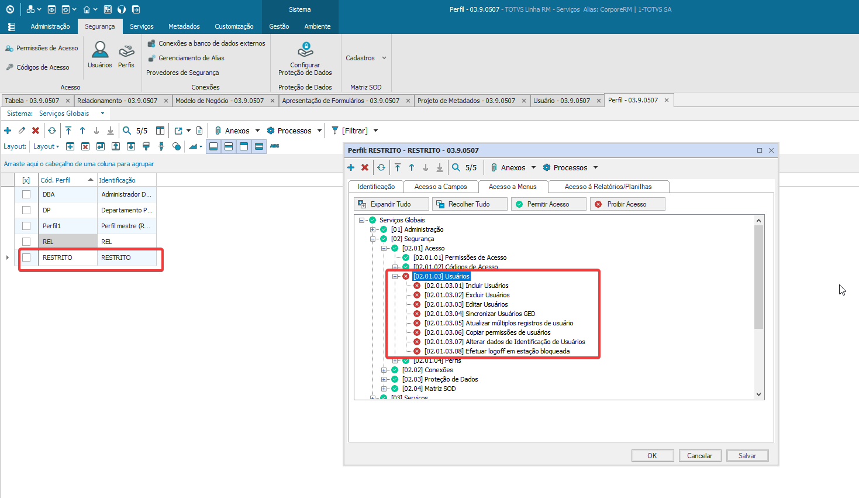859x498 pixels.
Task: Toggle the last panel layout button before ABC
Action: click(x=259, y=146)
